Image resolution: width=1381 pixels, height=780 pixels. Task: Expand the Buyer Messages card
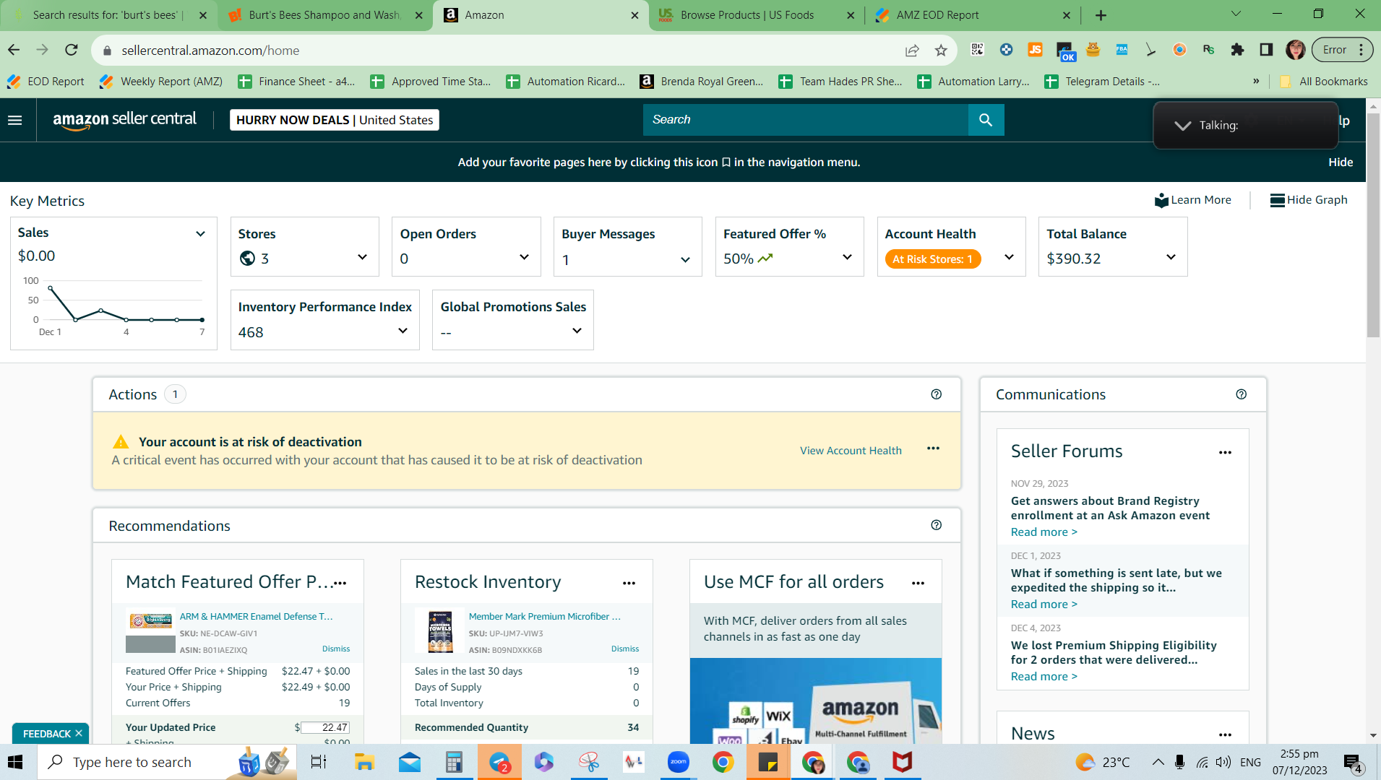pyautogui.click(x=685, y=259)
